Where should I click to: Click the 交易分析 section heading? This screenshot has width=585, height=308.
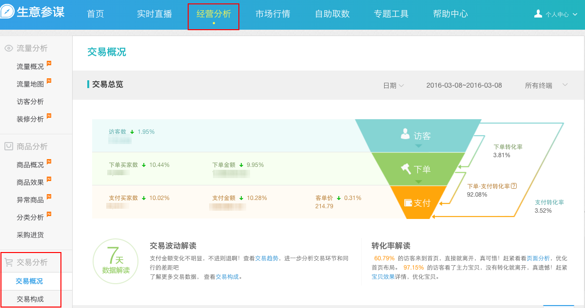(x=32, y=262)
